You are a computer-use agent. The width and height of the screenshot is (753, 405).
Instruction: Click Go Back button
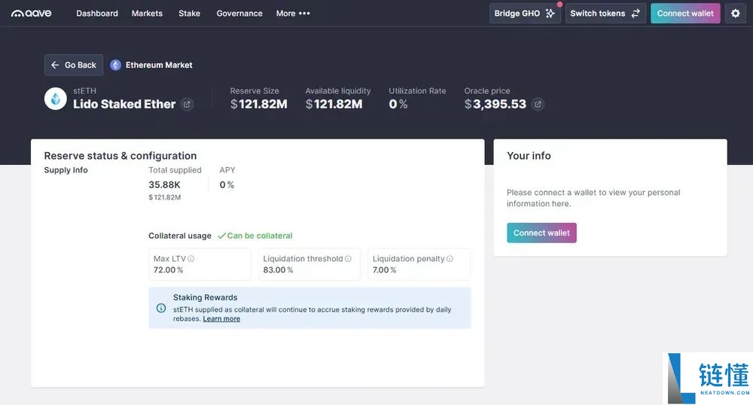(74, 65)
